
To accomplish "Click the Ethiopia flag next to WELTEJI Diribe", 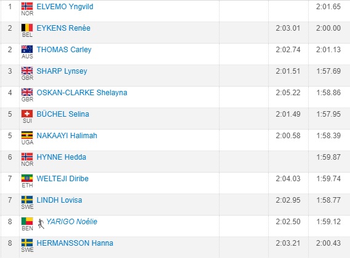I will coord(27,178).
